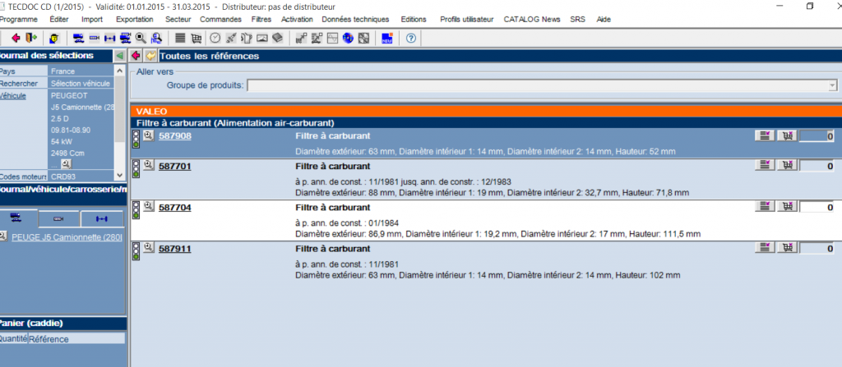842x367 pixels.
Task: Open magnifier details for article 587704
Action: 149,205
